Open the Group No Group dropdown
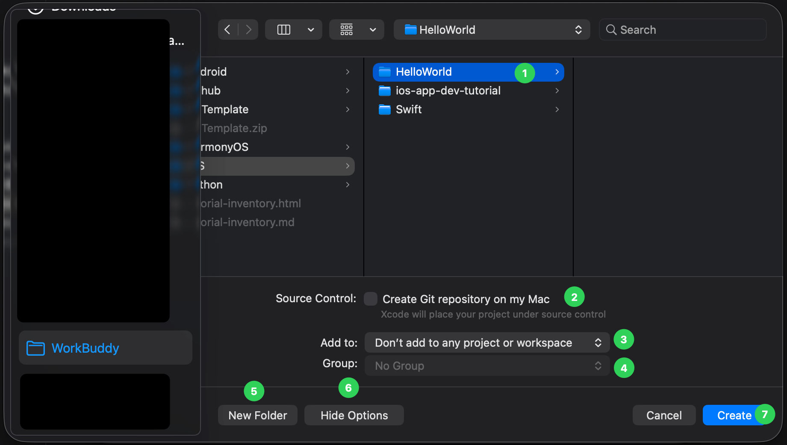Image resolution: width=787 pixels, height=445 pixels. 487,366
